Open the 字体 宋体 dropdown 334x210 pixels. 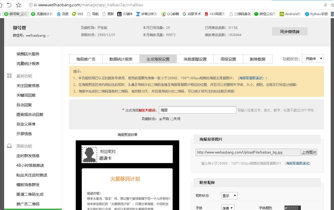click(228, 208)
